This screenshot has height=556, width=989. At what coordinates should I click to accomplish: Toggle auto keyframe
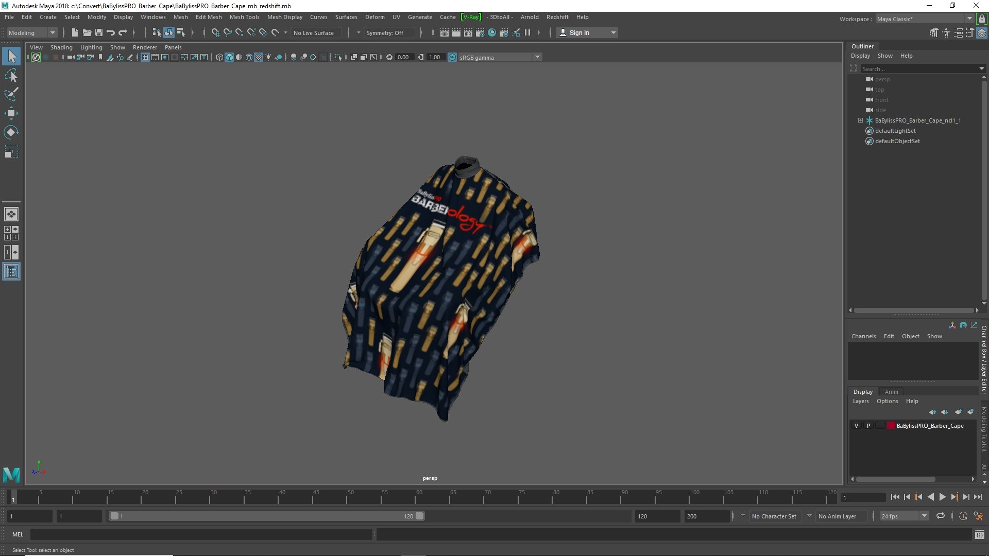963,516
